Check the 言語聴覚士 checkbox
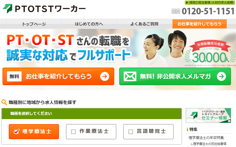This screenshot has width=236, height=147. coord(131,132)
